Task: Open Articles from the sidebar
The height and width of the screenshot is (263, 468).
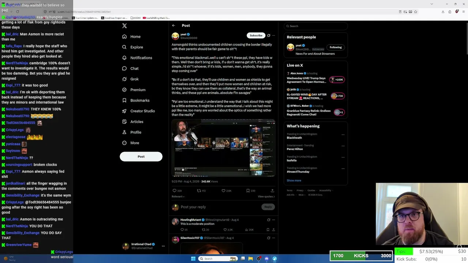Action: click(x=132, y=122)
